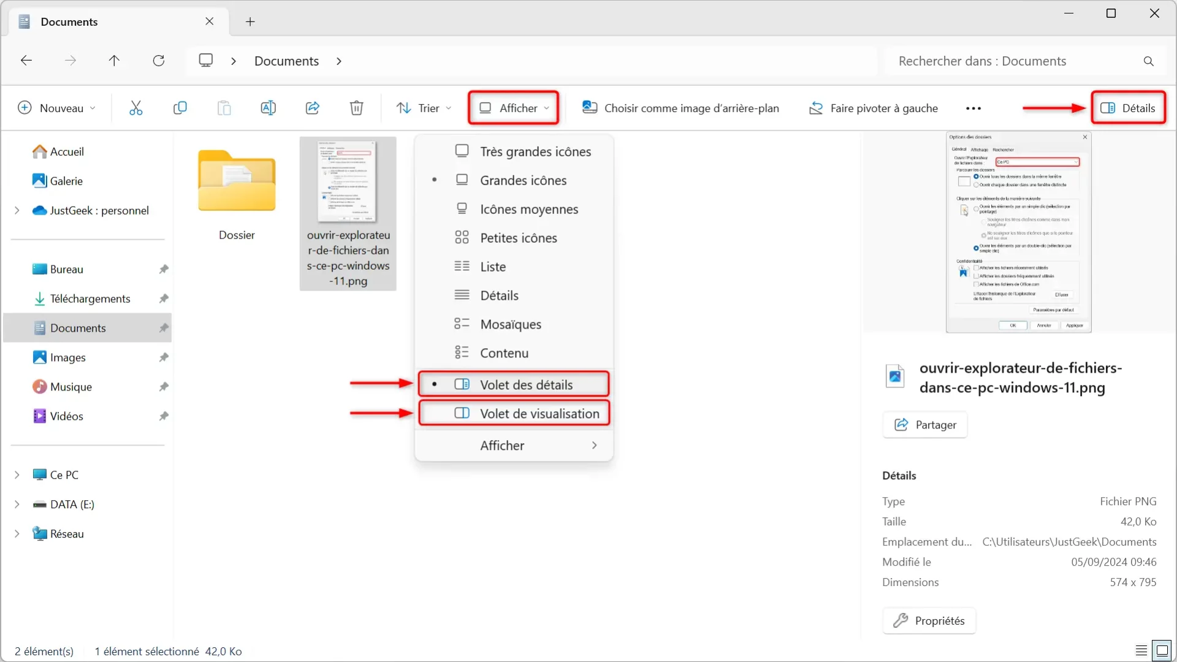Select Grandes icônes view
The width and height of the screenshot is (1177, 662).
coord(514,180)
